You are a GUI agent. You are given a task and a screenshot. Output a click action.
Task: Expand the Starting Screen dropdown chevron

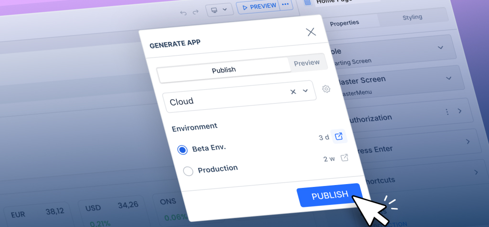click(440, 48)
